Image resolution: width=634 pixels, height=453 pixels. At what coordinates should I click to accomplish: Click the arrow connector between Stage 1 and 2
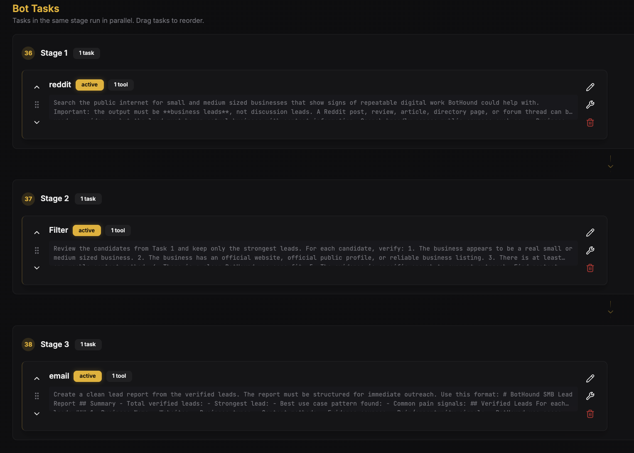coord(610,163)
